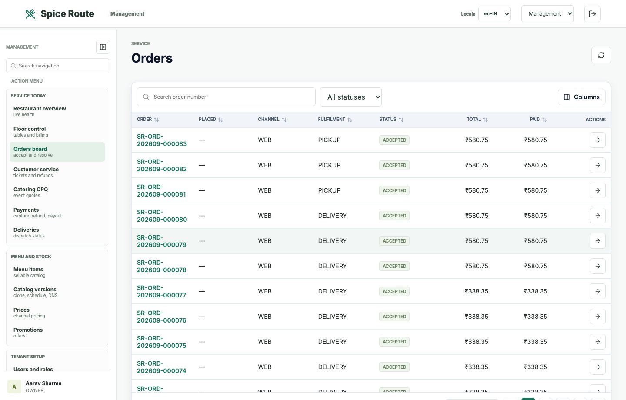Open order link SR-ORD-202609-000083
626x400 pixels.
pos(162,140)
